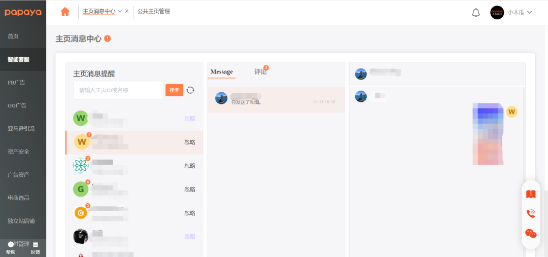Select the 主页消息中心 tab
The width and height of the screenshot is (548, 257).
99,11
